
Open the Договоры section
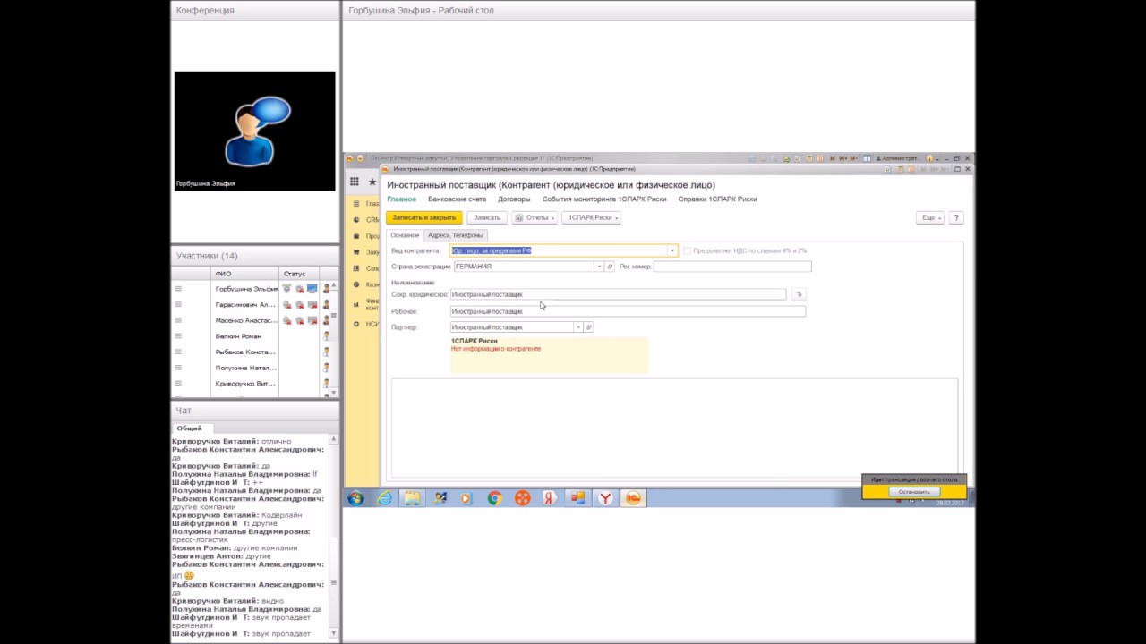click(x=514, y=199)
